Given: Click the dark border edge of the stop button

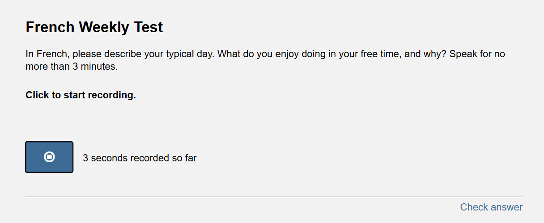Looking at the screenshot, I should pos(25,157).
